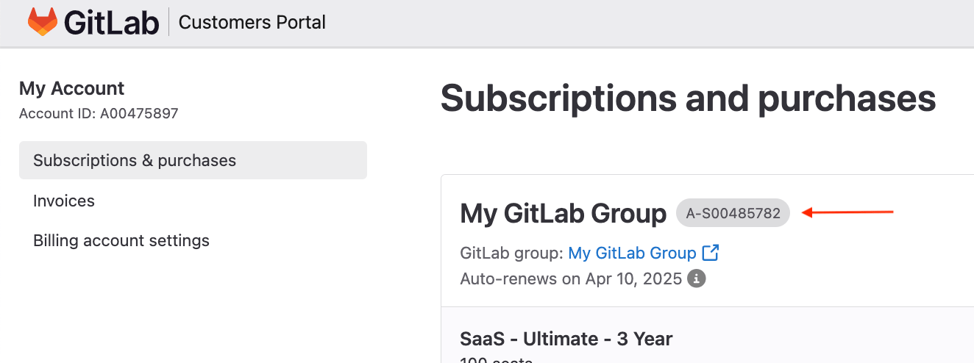Click the "GitLab group:" label text

coord(512,254)
